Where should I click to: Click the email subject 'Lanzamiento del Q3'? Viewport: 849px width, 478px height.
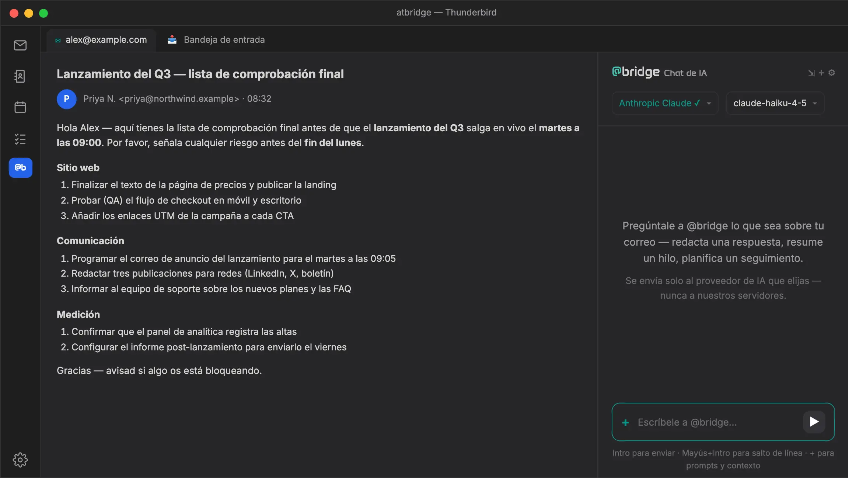200,74
